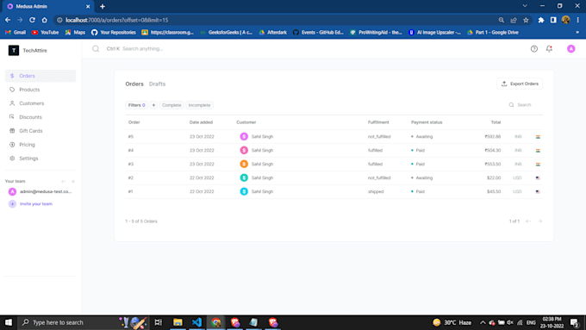The image size is (586, 330).
Task: Open order #3 row
Action: point(334,164)
